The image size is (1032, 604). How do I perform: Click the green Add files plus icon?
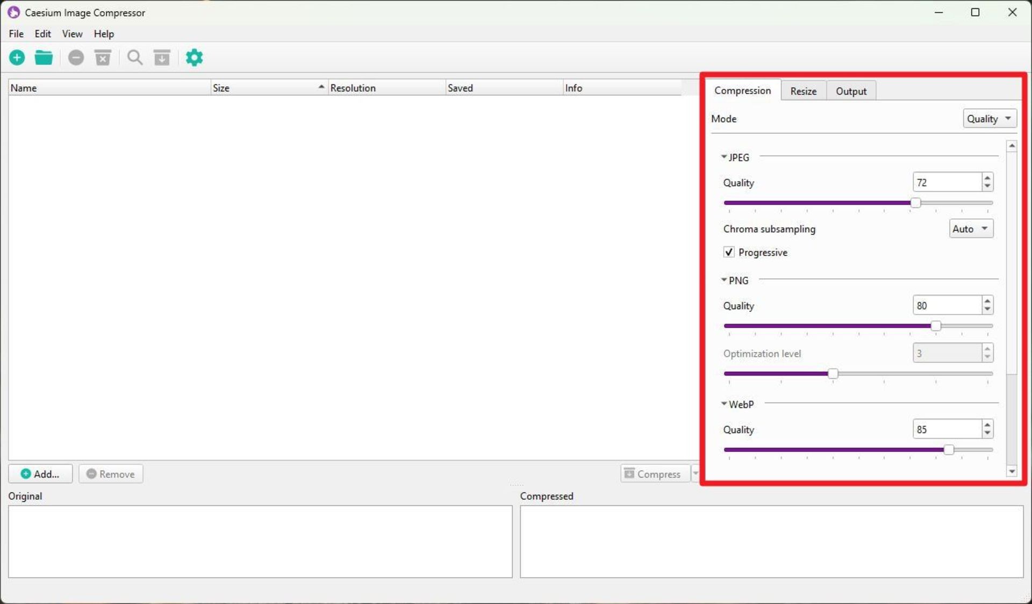[17, 57]
